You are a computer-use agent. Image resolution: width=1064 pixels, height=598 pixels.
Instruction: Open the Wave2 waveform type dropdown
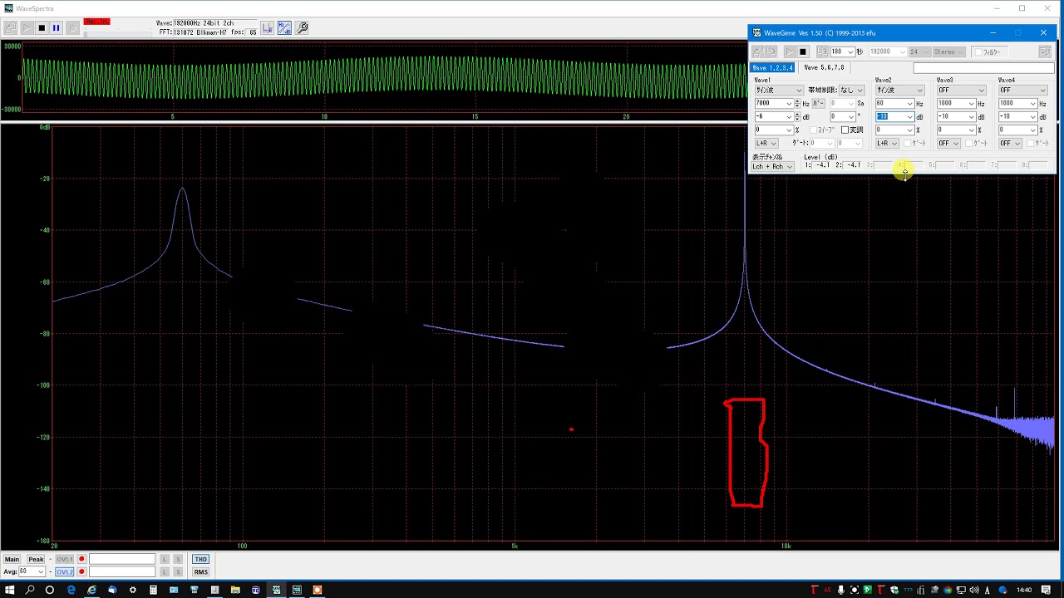(x=899, y=91)
